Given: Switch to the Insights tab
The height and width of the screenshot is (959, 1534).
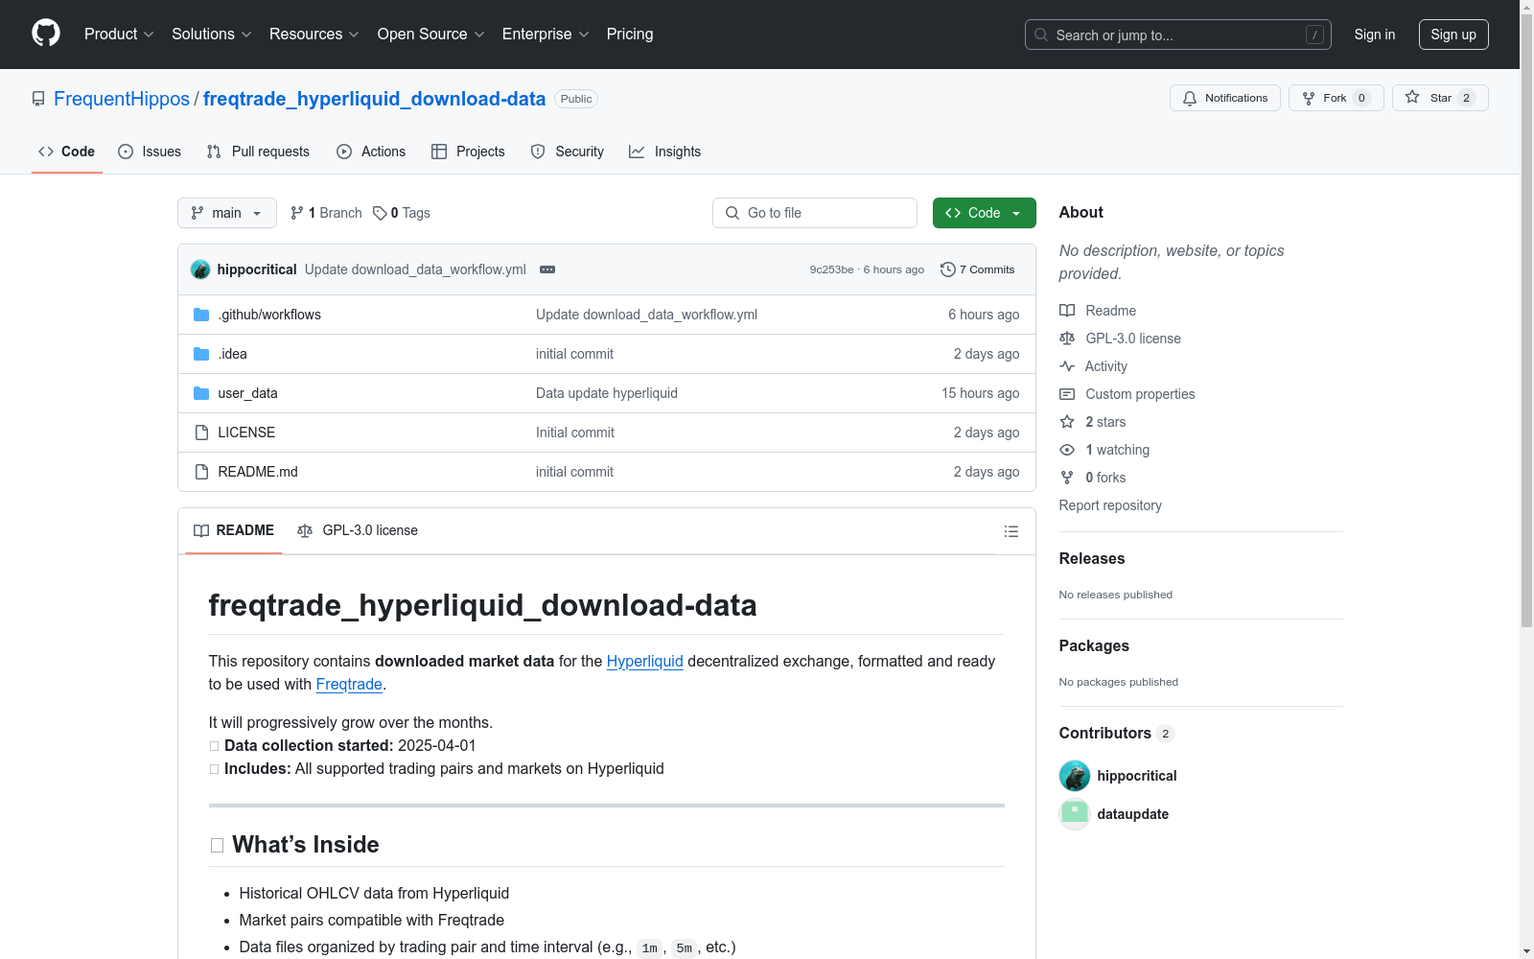Looking at the screenshot, I should click(x=665, y=152).
